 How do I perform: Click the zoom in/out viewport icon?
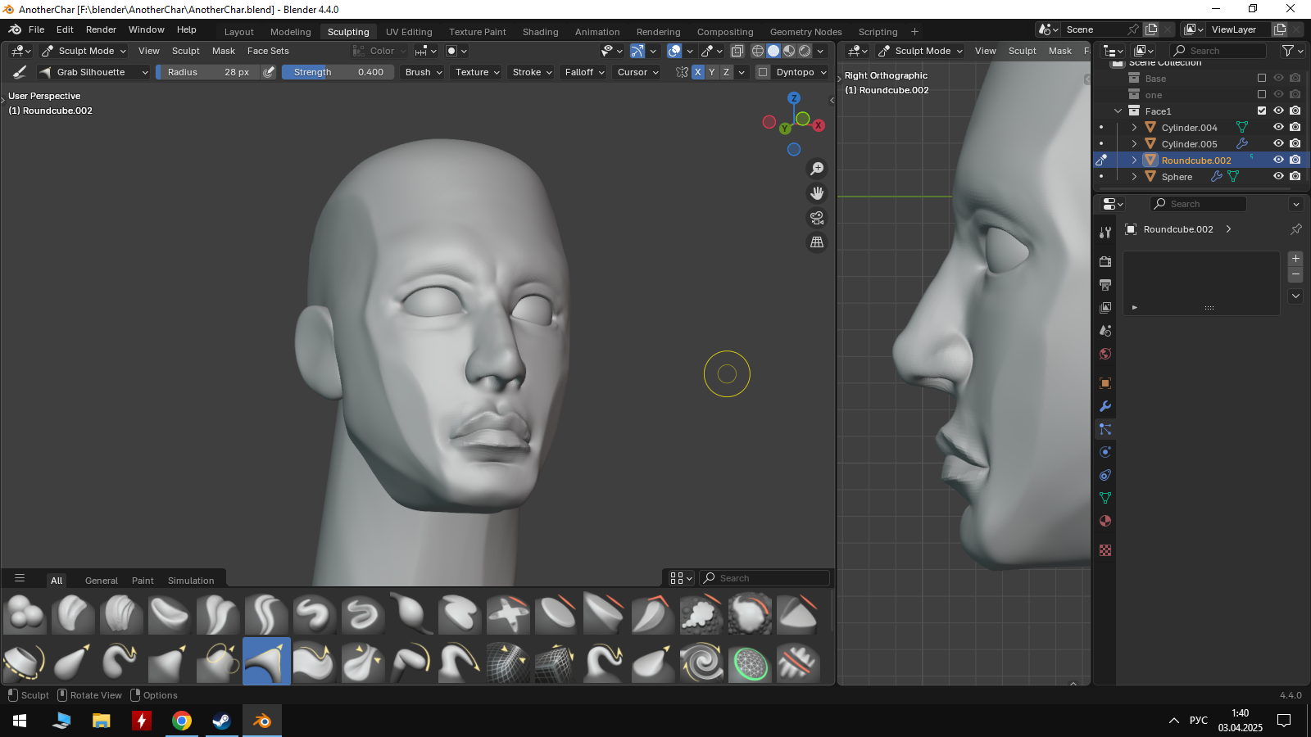817,169
